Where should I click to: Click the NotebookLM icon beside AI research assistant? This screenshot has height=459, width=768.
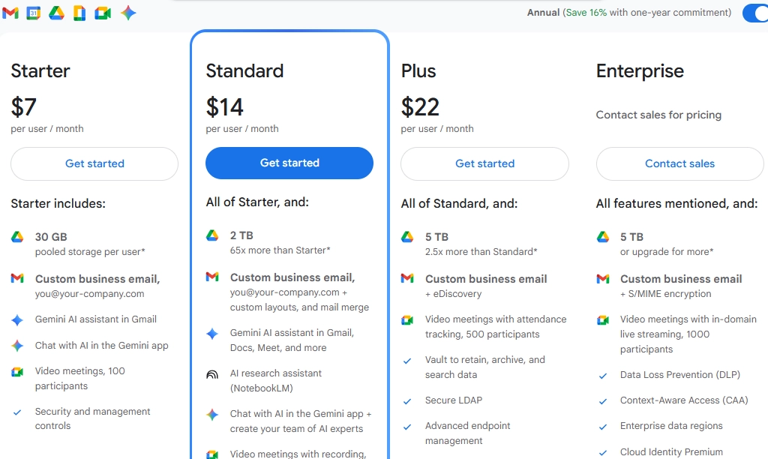(x=212, y=373)
